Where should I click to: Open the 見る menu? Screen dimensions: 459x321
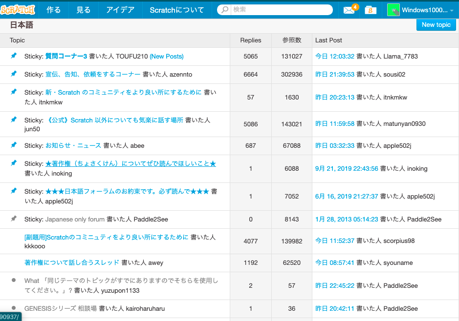(x=84, y=10)
